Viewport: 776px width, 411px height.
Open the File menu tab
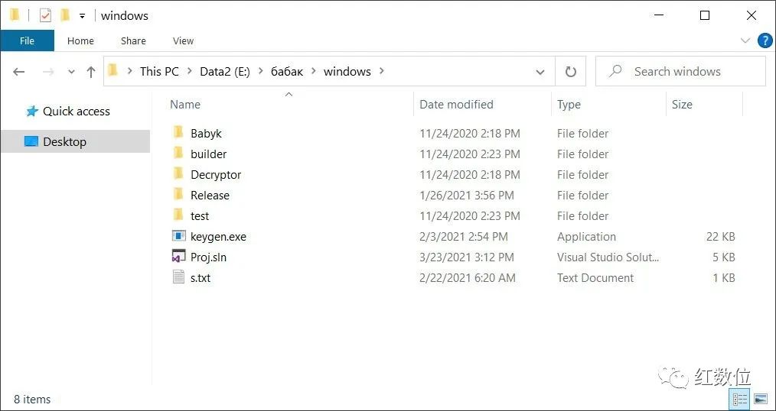point(28,40)
